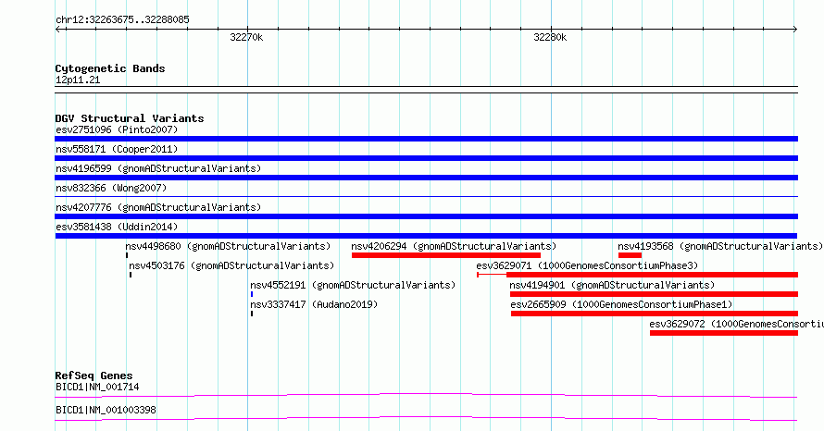Click the small black mark under nsv4503176

coord(131,275)
